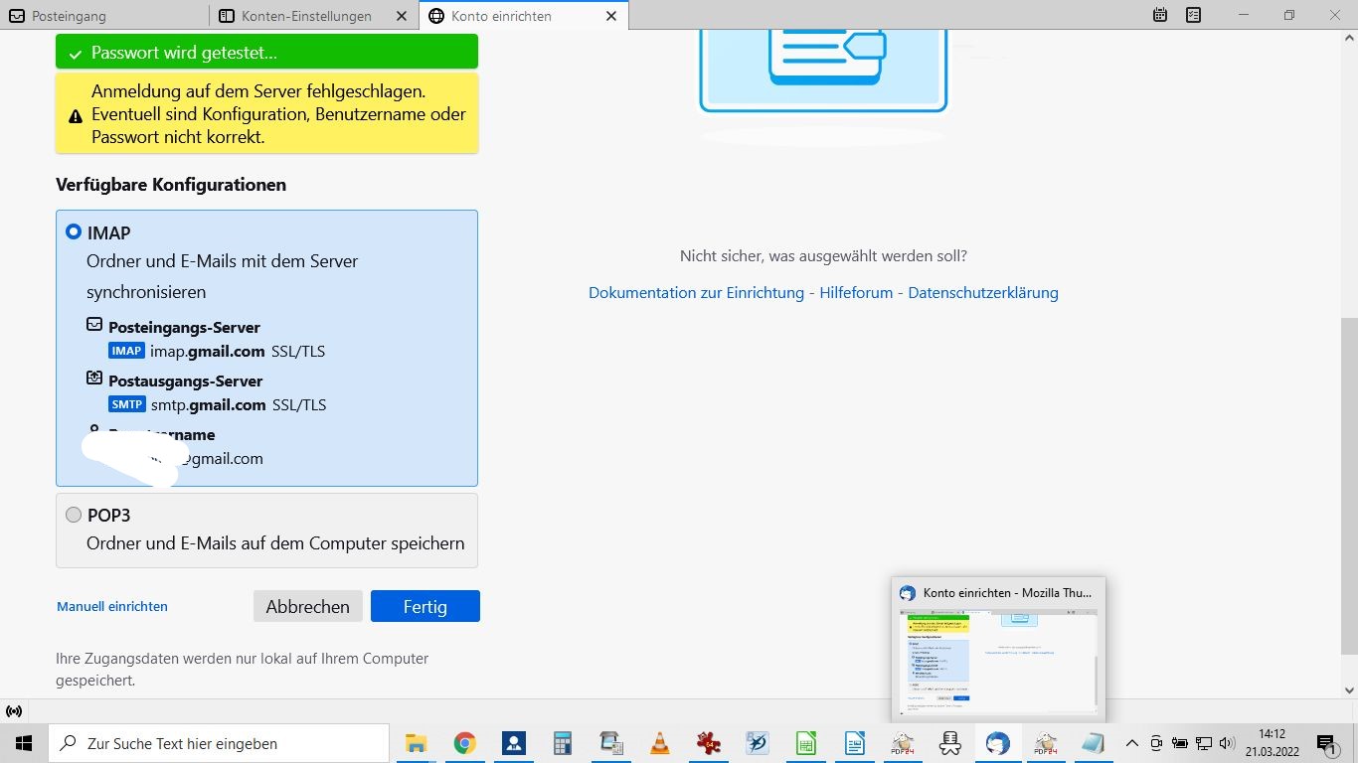Click the Abbrechen button

(308, 606)
